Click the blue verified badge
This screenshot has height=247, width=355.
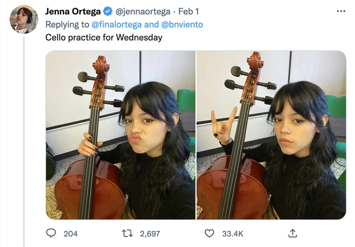(107, 12)
